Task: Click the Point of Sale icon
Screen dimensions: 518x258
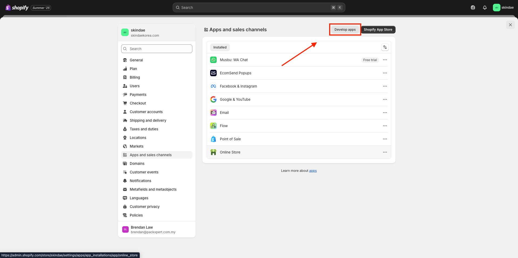Action: coord(213,139)
